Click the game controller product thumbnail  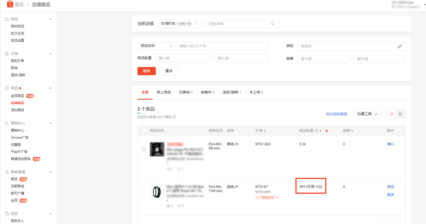pyautogui.click(x=157, y=149)
